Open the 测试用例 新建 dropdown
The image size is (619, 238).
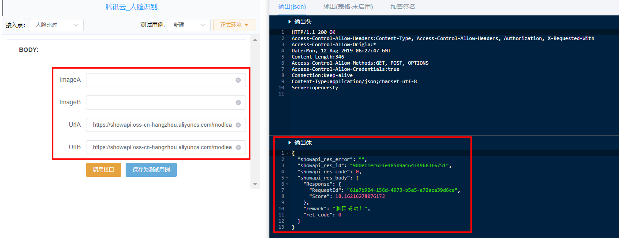tap(189, 25)
